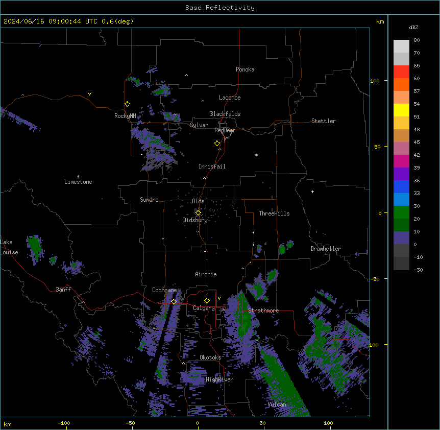The image size is (440, 430).
Task: Click the Airdrie city label
Action: coord(206,274)
